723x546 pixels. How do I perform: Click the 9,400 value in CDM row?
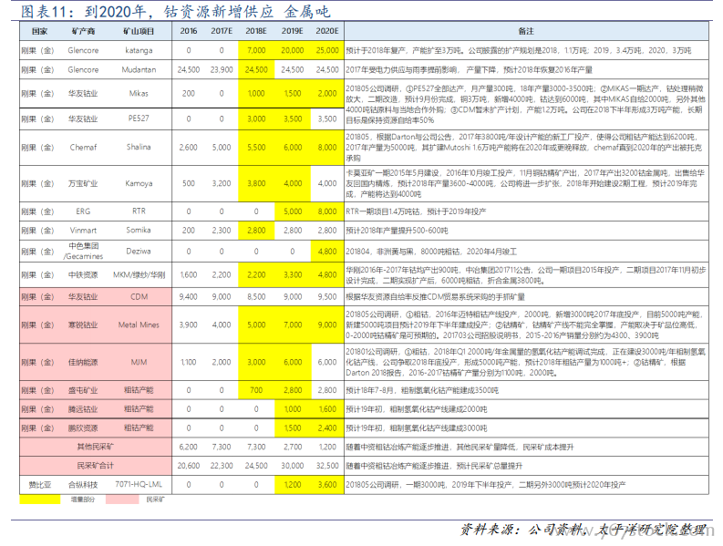[x=189, y=296]
